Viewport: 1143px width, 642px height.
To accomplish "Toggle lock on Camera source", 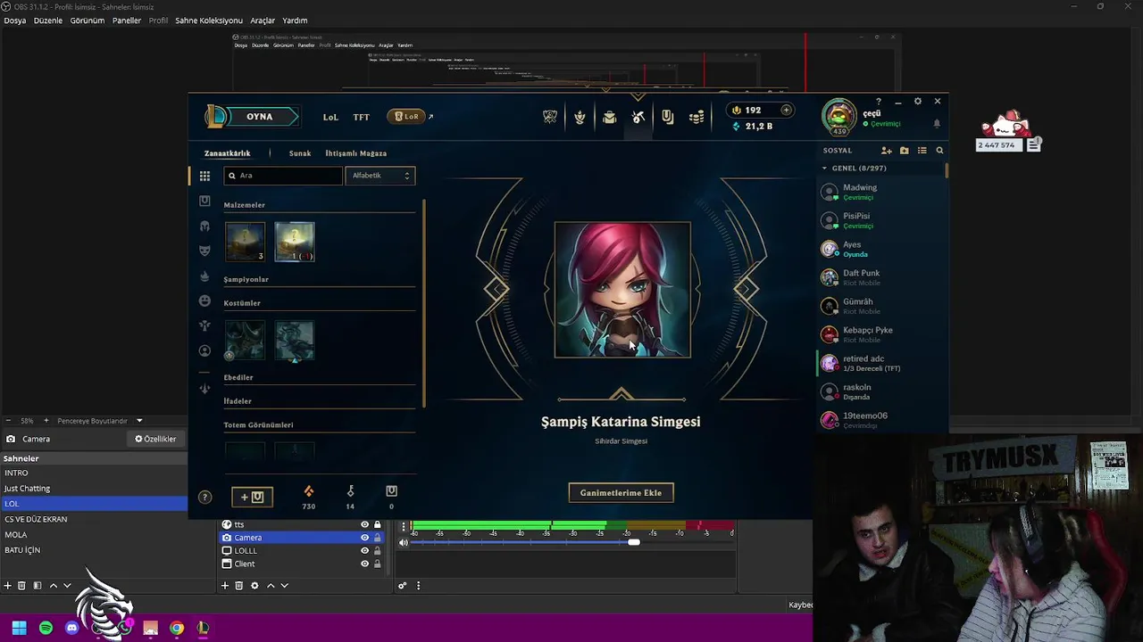I will [x=377, y=538].
